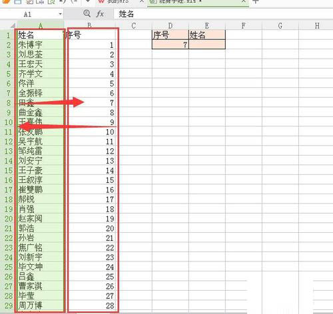333x314 pixels.
Task: Select row 5 header
Action: [x=8, y=74]
